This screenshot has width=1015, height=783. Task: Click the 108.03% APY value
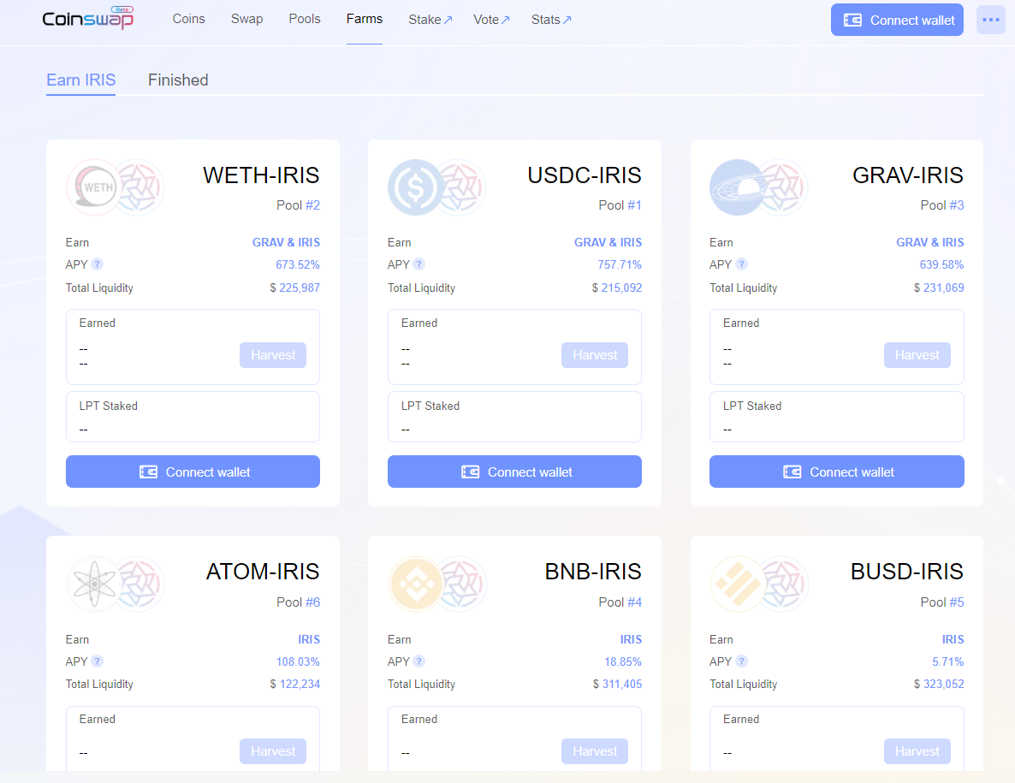298,661
